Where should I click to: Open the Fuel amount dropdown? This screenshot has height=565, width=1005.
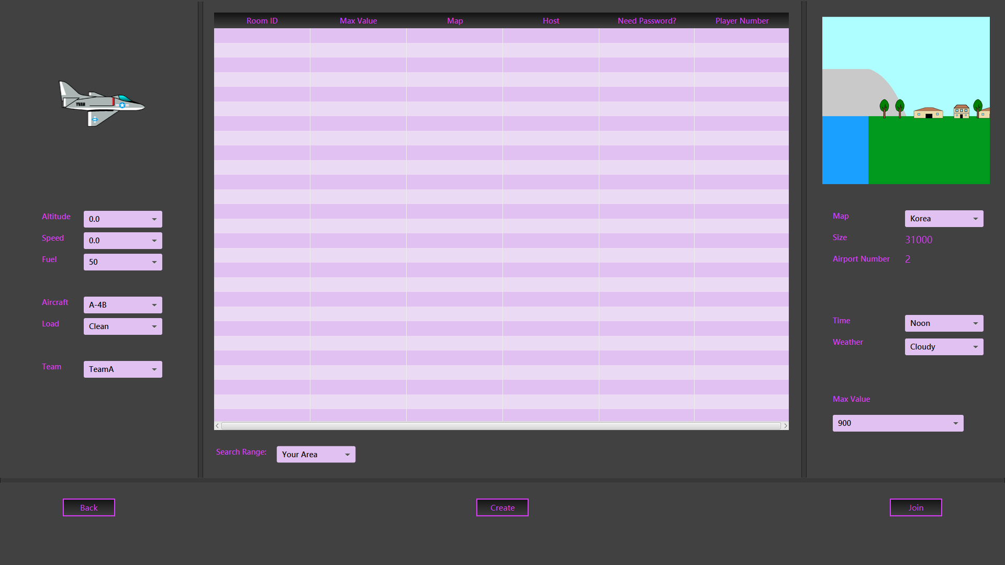point(122,262)
